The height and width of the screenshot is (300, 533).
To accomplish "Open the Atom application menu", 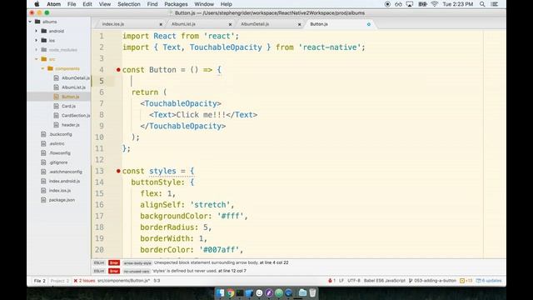I will (53, 4).
